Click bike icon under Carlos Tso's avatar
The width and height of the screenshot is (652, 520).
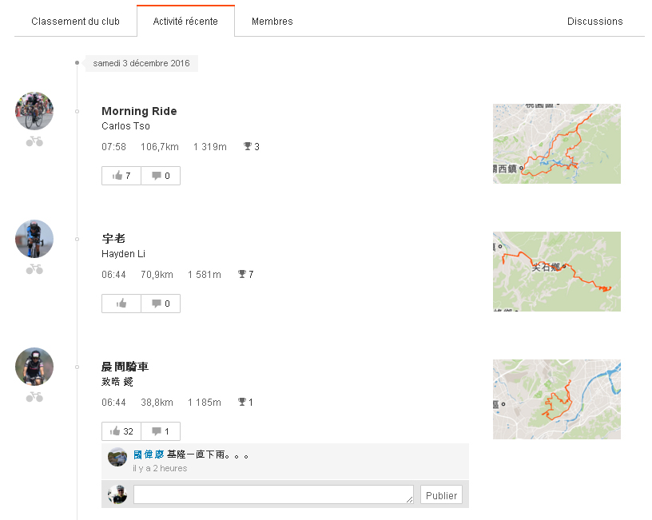[x=34, y=141]
